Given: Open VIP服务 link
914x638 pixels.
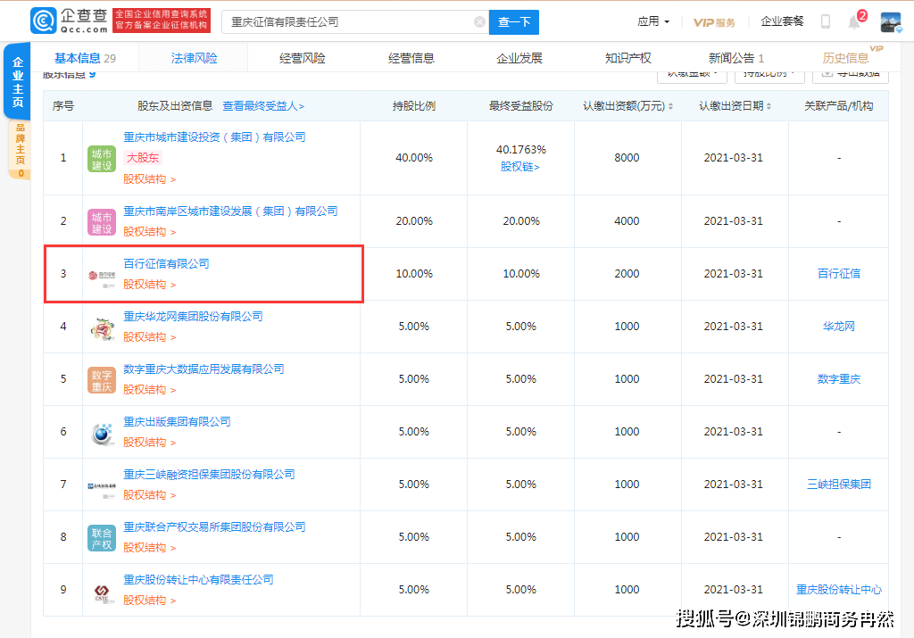Looking at the screenshot, I should pyautogui.click(x=714, y=22).
